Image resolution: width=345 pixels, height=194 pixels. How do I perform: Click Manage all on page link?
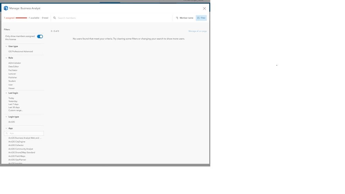[x=198, y=31]
